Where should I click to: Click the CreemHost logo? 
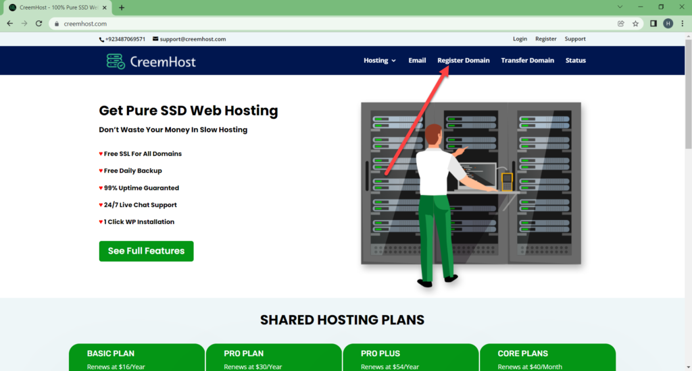click(x=151, y=61)
